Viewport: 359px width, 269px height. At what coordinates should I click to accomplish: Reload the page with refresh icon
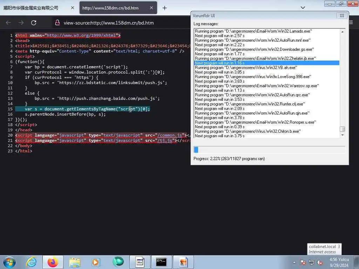click(x=34, y=23)
